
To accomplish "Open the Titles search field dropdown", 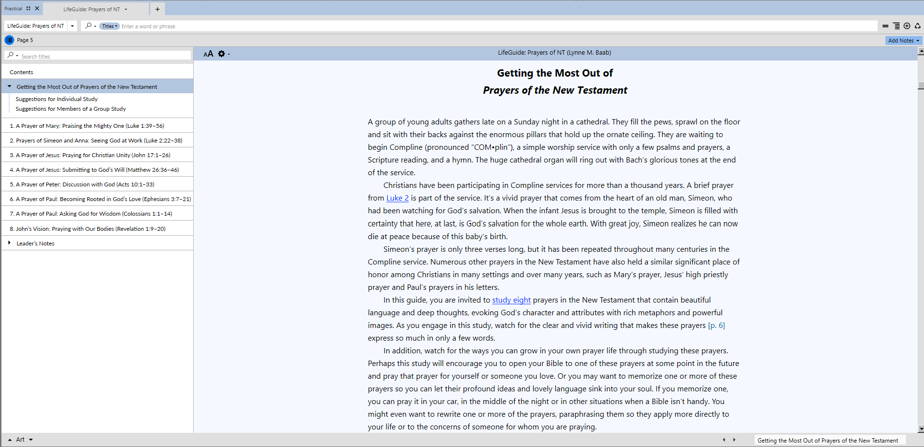I will pyautogui.click(x=110, y=26).
